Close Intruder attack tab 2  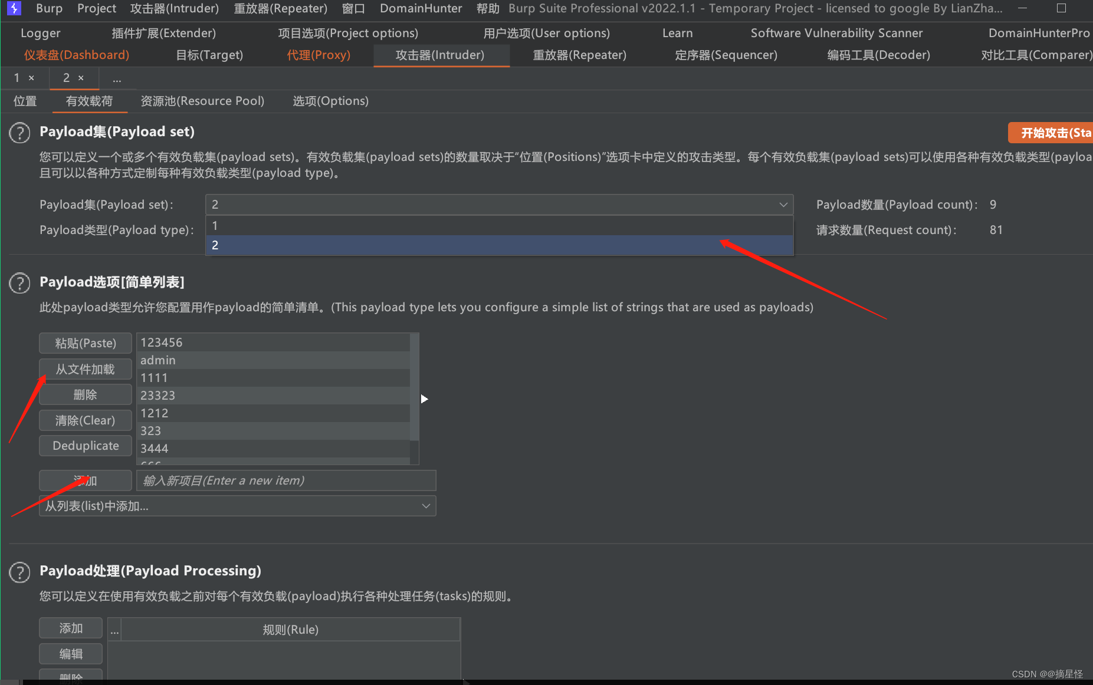click(81, 78)
